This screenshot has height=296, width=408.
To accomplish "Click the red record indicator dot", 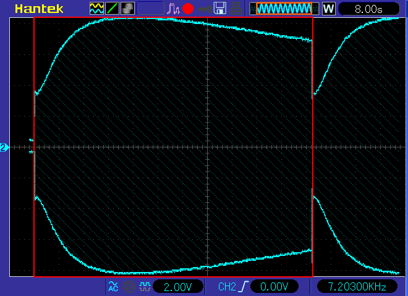I will click(188, 9).
